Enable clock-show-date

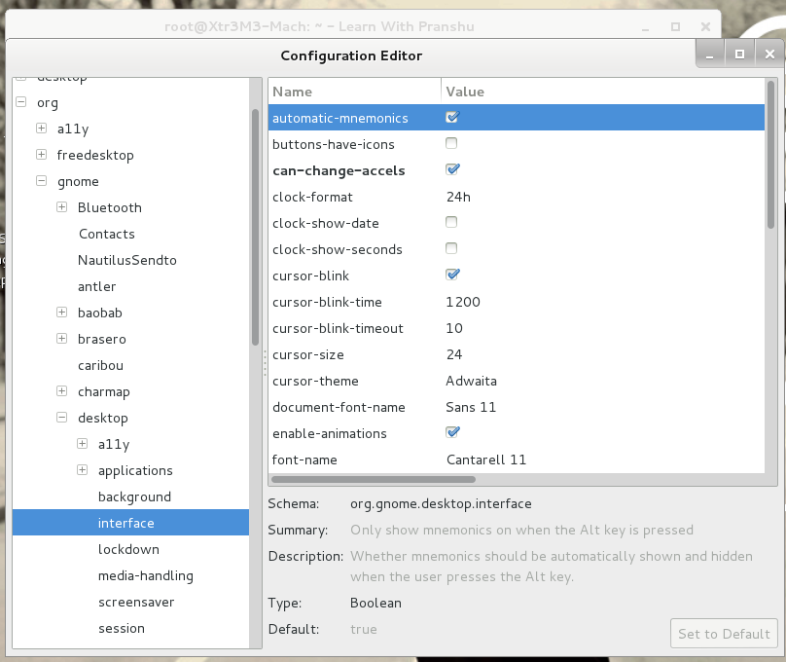[451, 222]
